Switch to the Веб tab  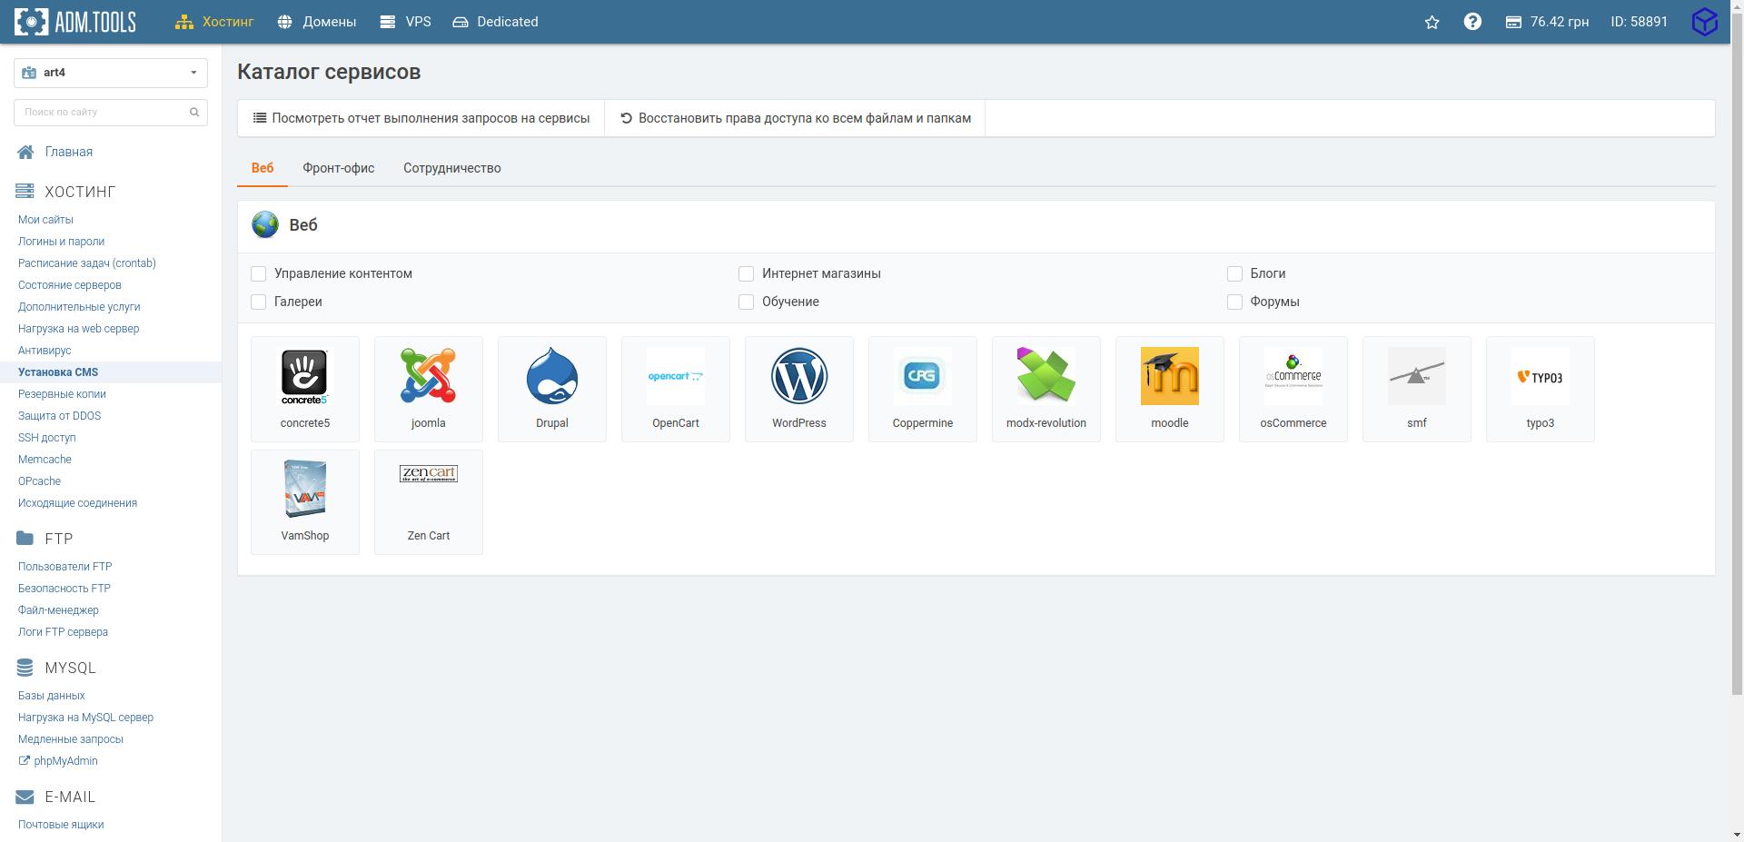point(263,168)
